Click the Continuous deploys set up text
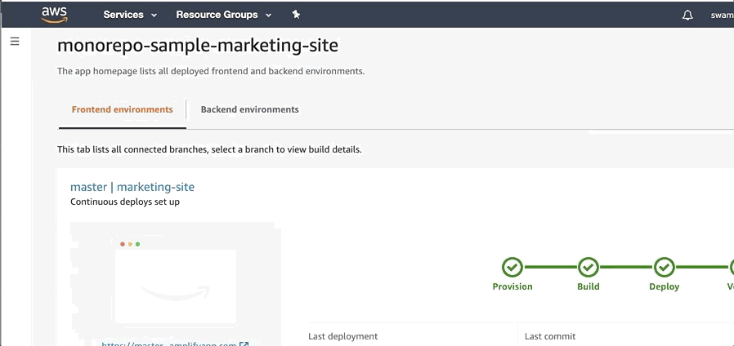This screenshot has width=734, height=346. coord(125,202)
